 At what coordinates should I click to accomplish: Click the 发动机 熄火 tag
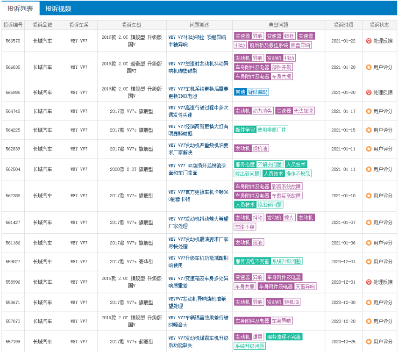(280, 218)
